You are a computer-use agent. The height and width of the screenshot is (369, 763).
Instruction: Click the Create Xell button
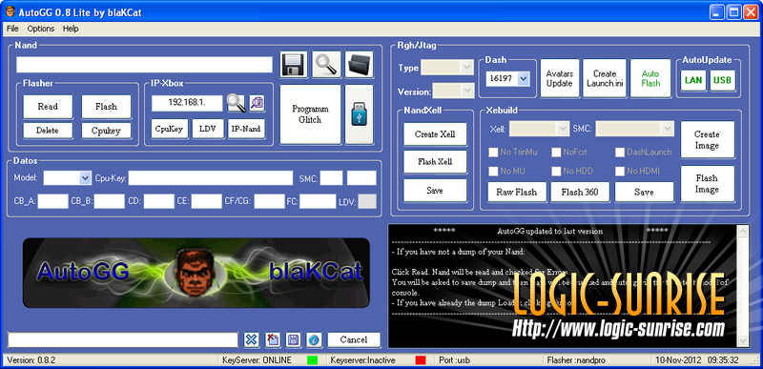coord(435,134)
